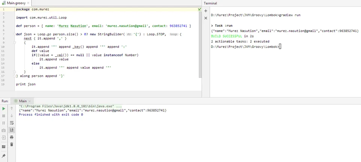The width and height of the screenshot is (361, 162).
Task: Click line number 13 in the gutter
Action: (3, 59)
